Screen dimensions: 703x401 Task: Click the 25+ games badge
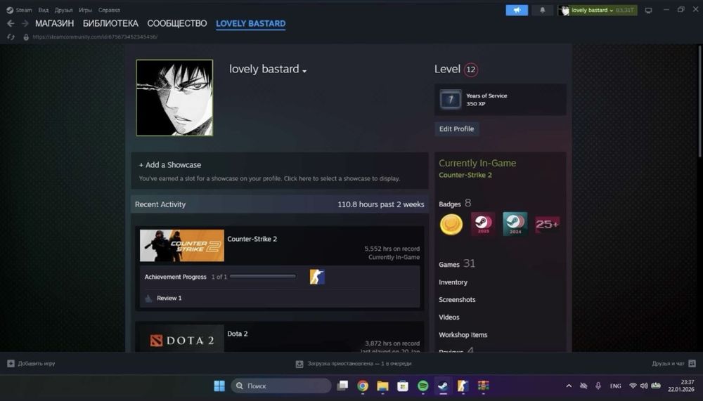click(547, 224)
